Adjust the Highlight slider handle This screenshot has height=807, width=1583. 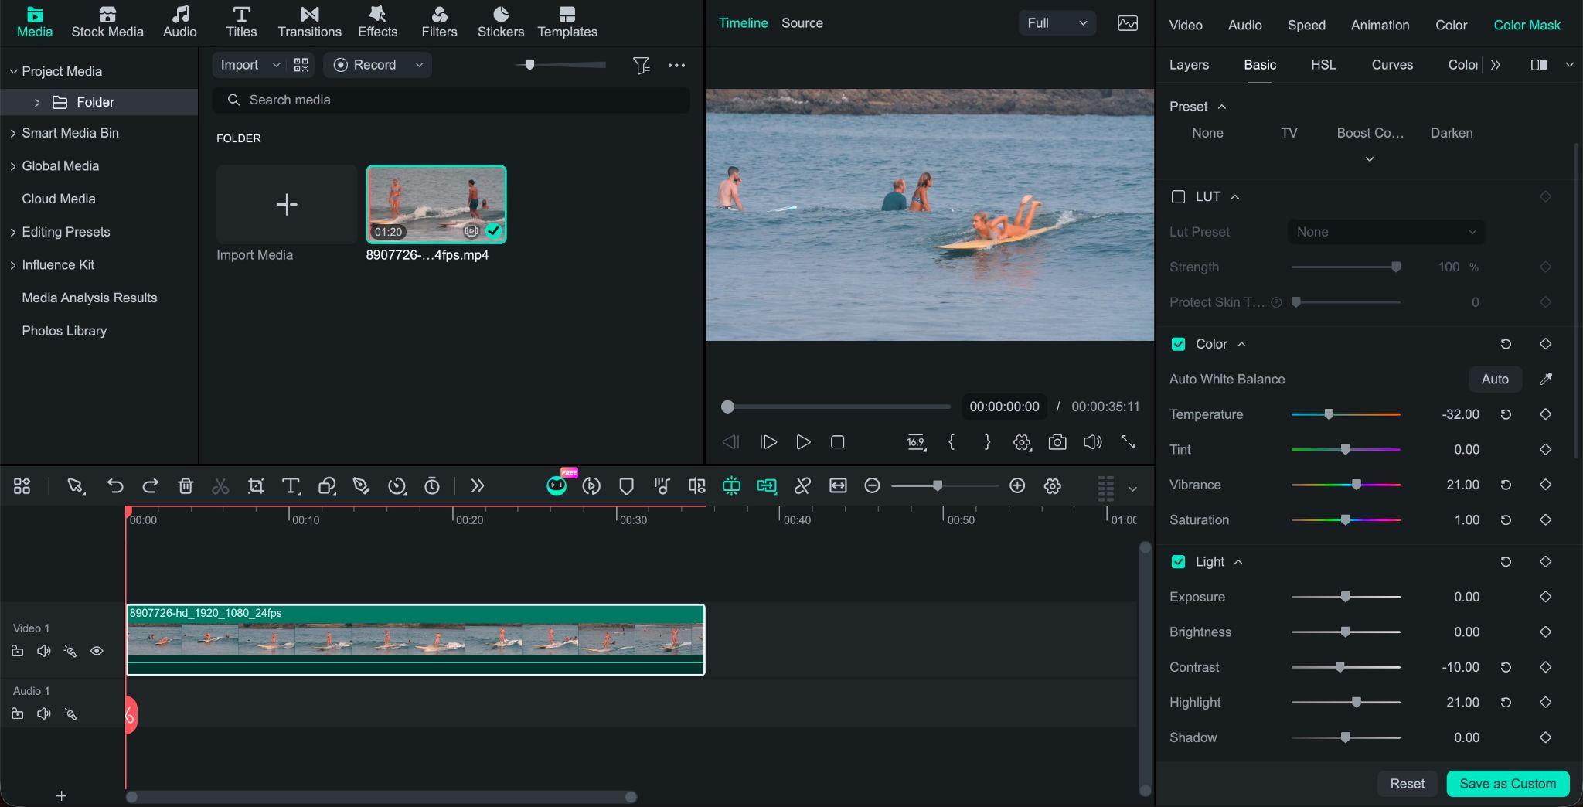(1356, 703)
